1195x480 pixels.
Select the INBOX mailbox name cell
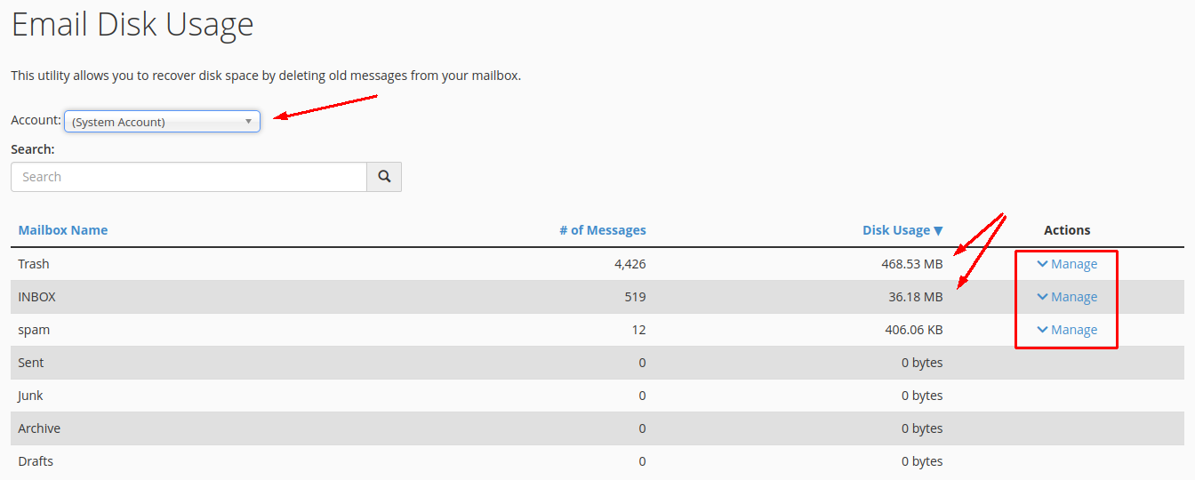36,297
